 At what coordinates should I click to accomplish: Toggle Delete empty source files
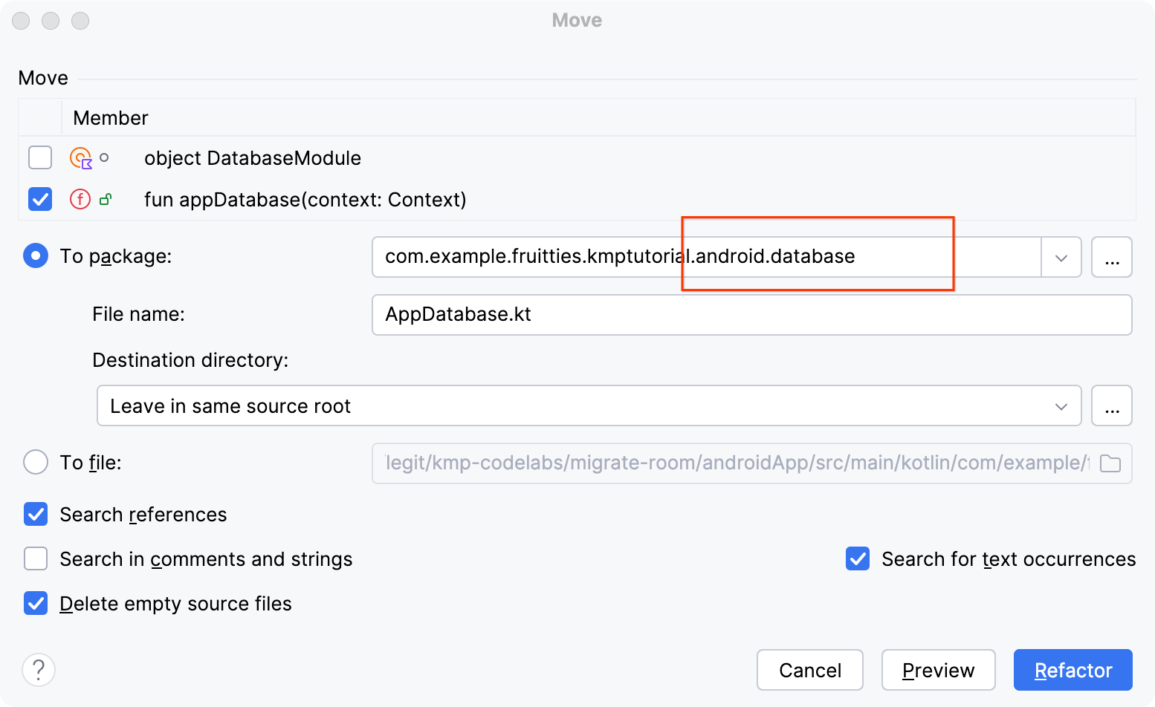pos(36,603)
